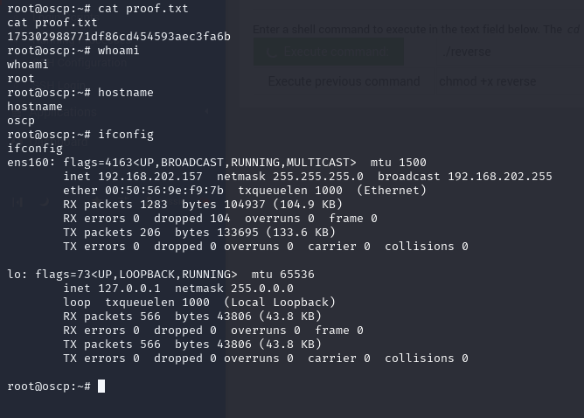Click the ens160 interface name

coord(28,163)
